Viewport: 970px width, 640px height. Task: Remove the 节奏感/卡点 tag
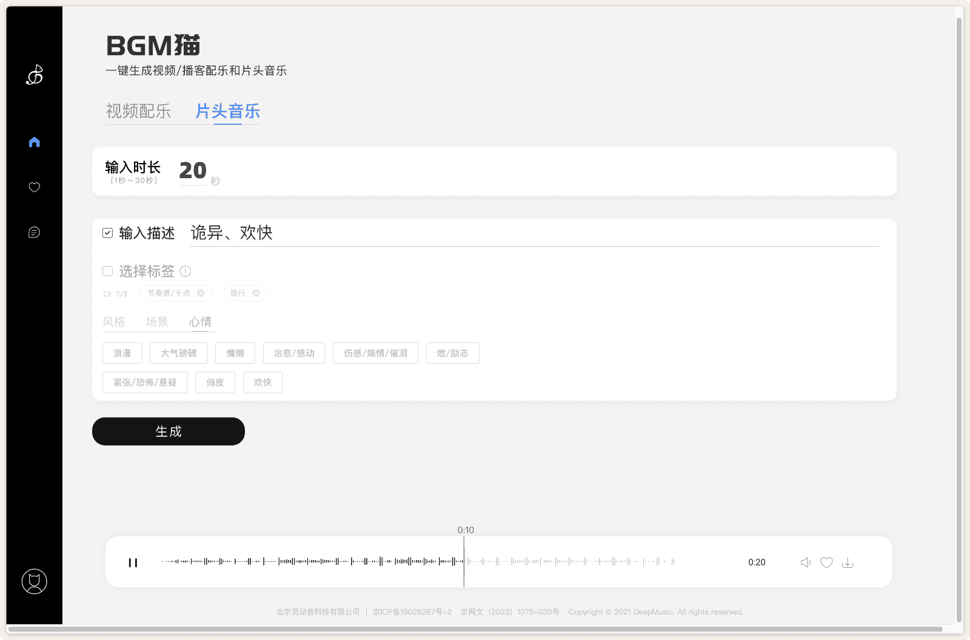coord(201,293)
